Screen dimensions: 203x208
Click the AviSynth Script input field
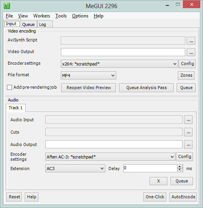point(123,41)
